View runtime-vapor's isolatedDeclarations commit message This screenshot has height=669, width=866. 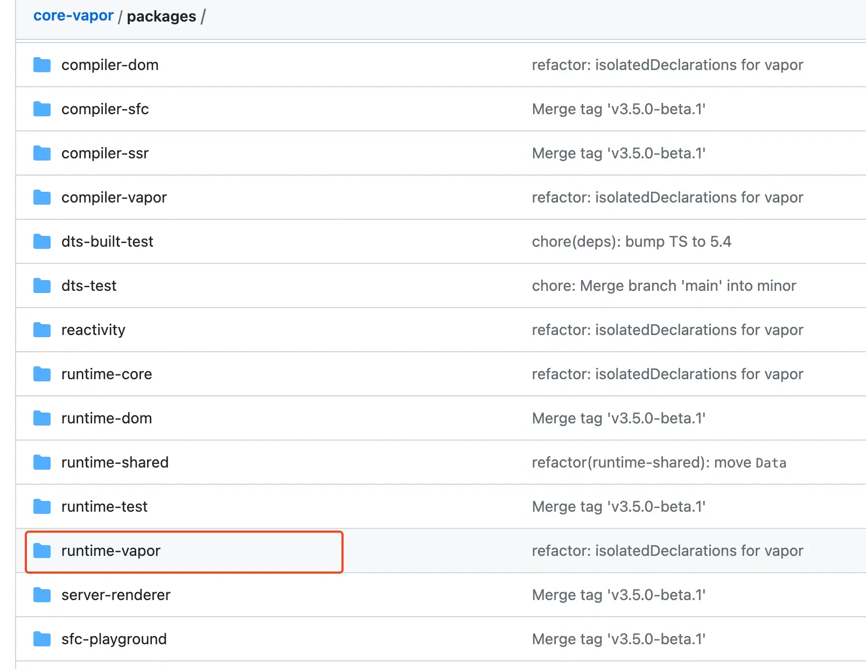[x=667, y=551]
